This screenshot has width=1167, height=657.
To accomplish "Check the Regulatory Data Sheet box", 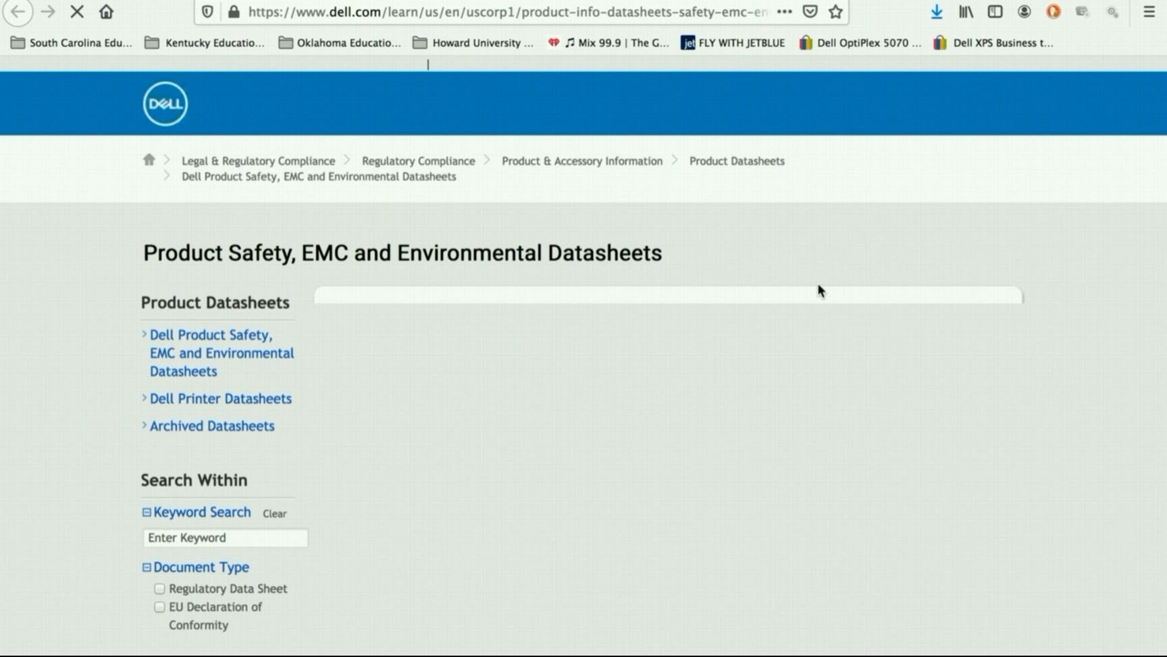I will 159,589.
